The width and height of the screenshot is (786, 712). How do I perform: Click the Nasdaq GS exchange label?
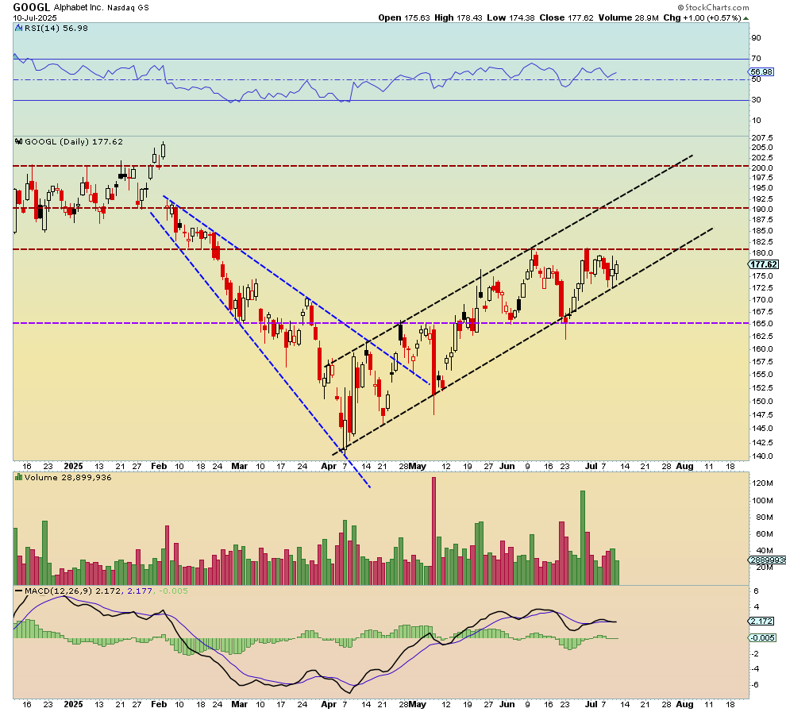(x=128, y=7)
